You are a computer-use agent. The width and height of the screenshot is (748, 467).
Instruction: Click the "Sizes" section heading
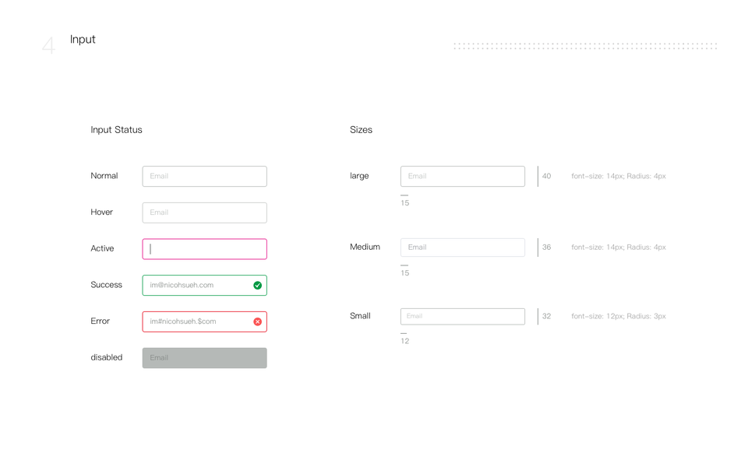(x=361, y=130)
